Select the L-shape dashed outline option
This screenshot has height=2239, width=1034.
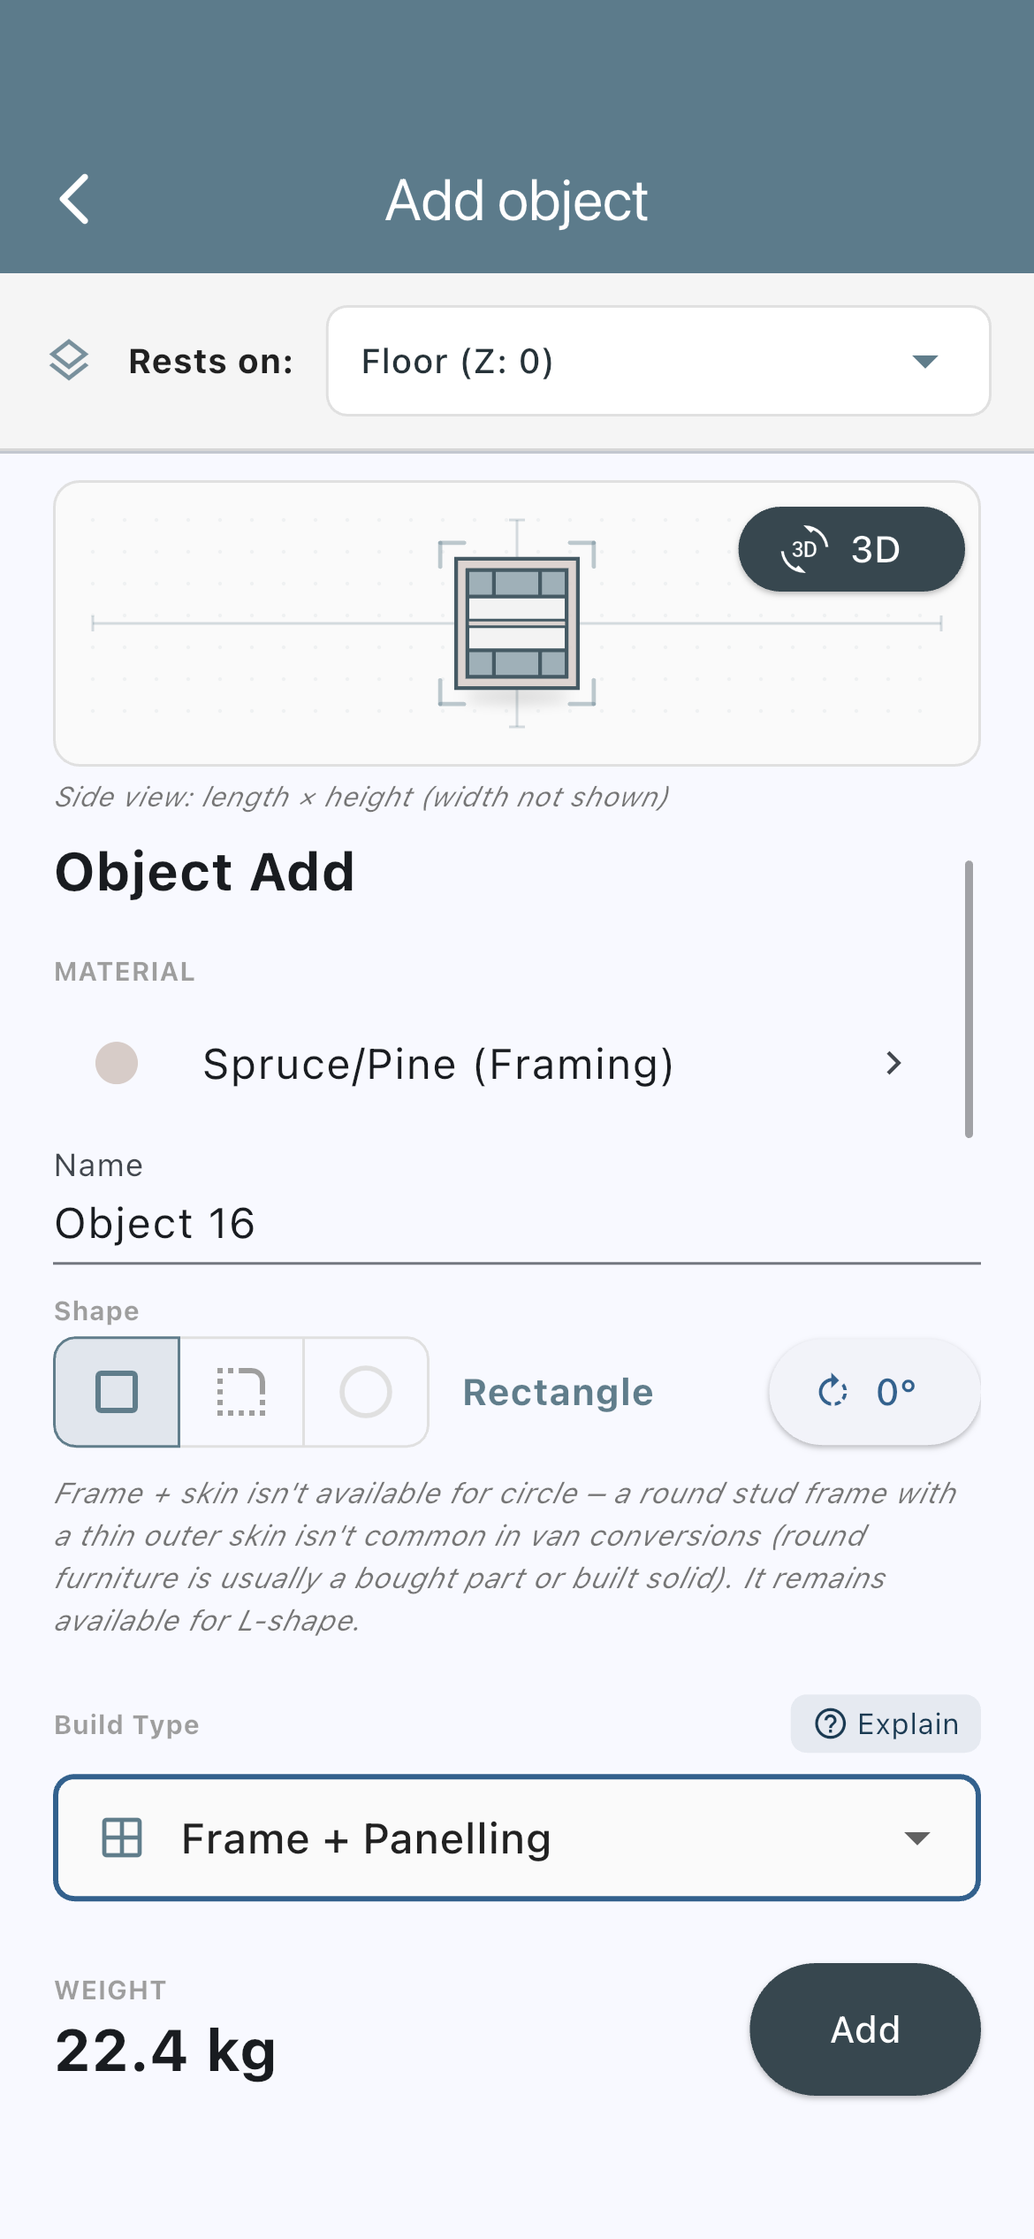(x=241, y=1392)
